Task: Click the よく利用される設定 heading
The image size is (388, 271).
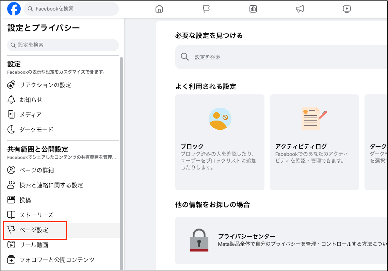Action: click(x=206, y=86)
